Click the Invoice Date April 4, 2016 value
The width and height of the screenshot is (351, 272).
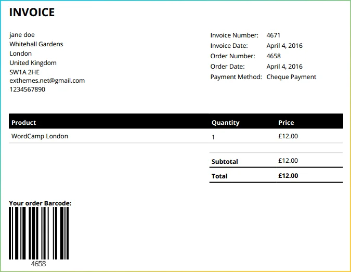coord(284,46)
